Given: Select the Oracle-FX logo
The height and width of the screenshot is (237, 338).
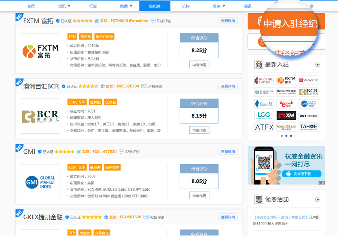Looking at the screenshot, I should tap(264, 104).
